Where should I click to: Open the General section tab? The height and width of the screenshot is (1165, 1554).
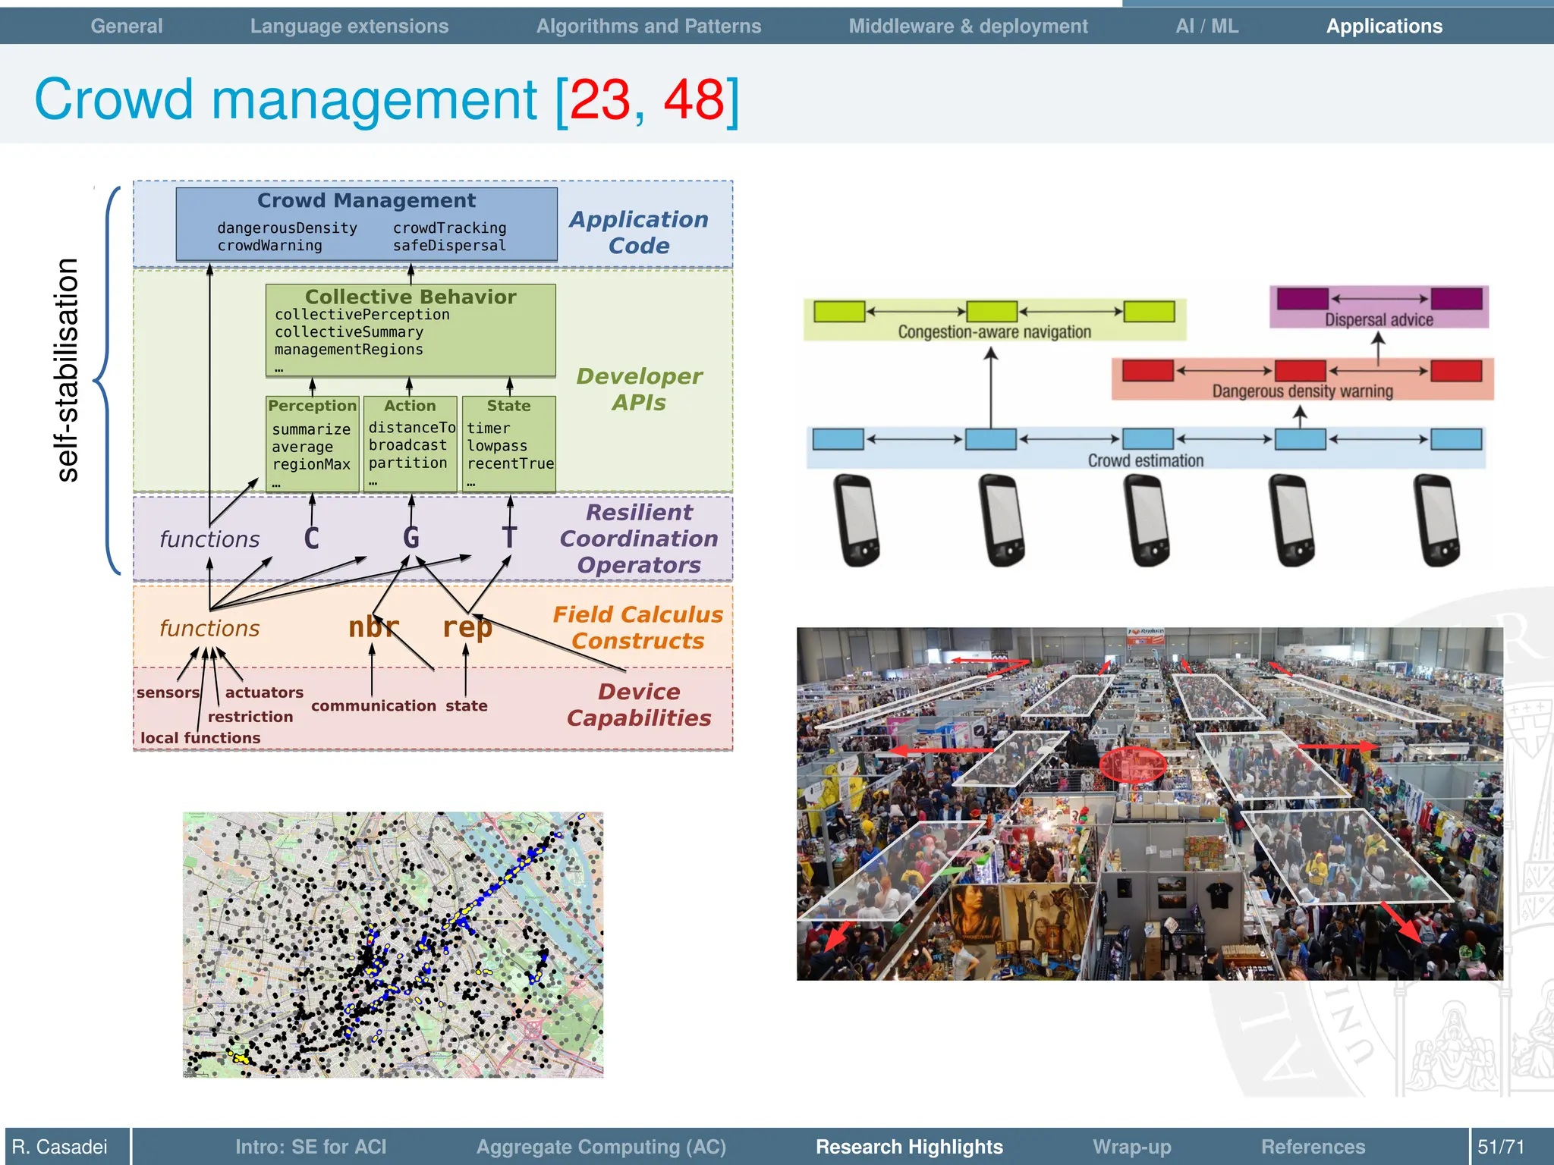click(x=126, y=26)
